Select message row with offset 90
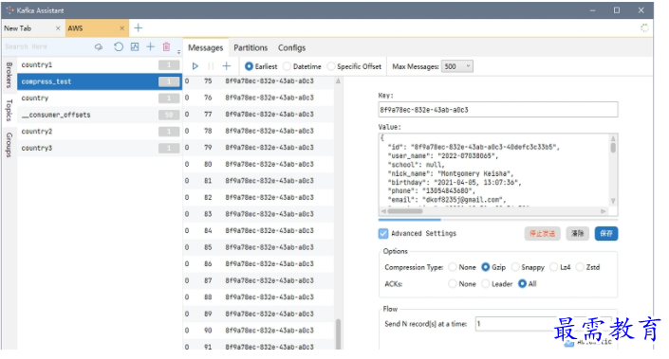 (259, 330)
